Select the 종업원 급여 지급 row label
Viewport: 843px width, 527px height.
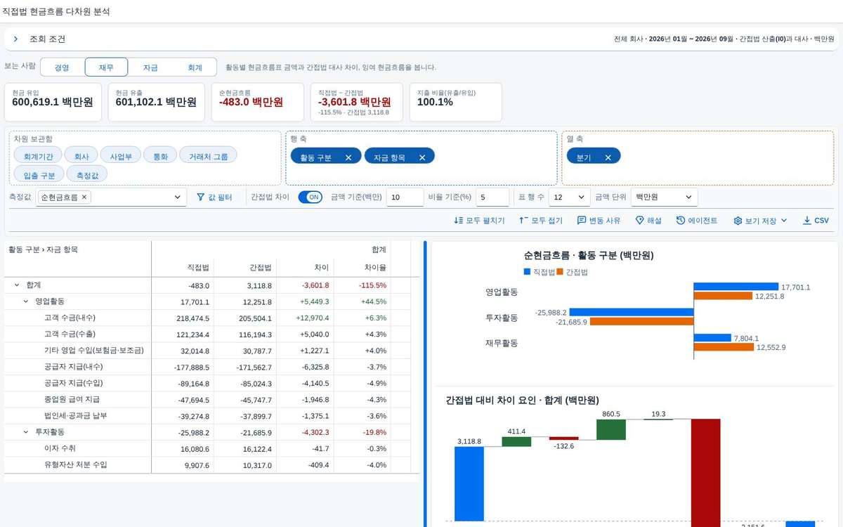72,399
